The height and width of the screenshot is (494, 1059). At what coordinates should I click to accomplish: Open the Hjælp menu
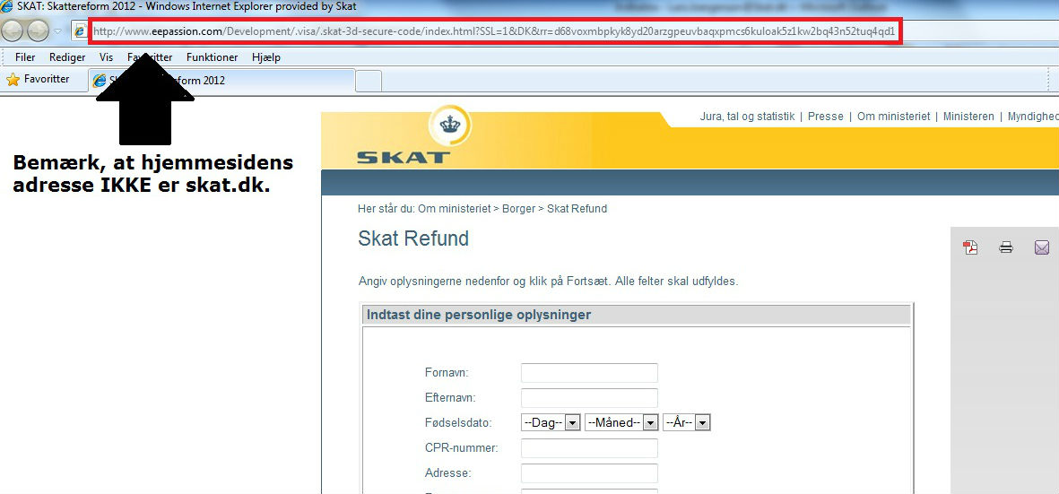tap(266, 57)
